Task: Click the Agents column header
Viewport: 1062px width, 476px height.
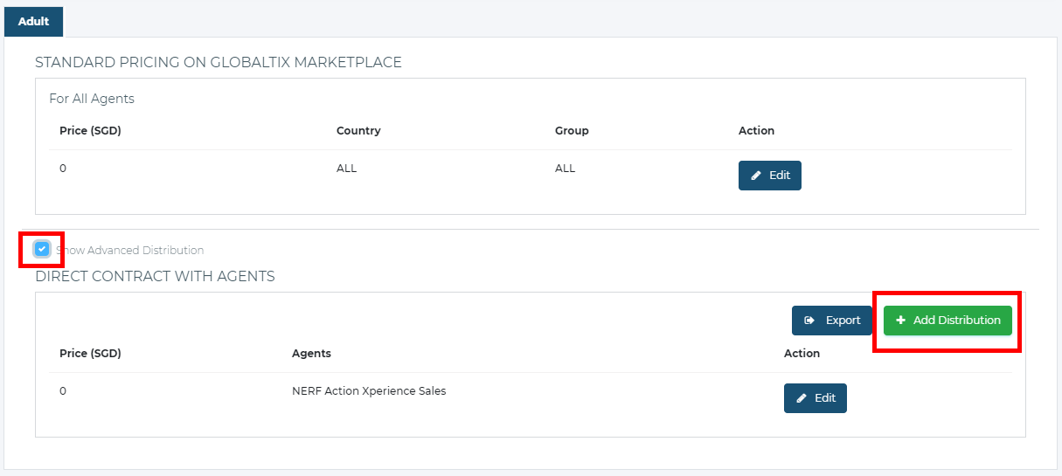Action: pyautogui.click(x=311, y=354)
